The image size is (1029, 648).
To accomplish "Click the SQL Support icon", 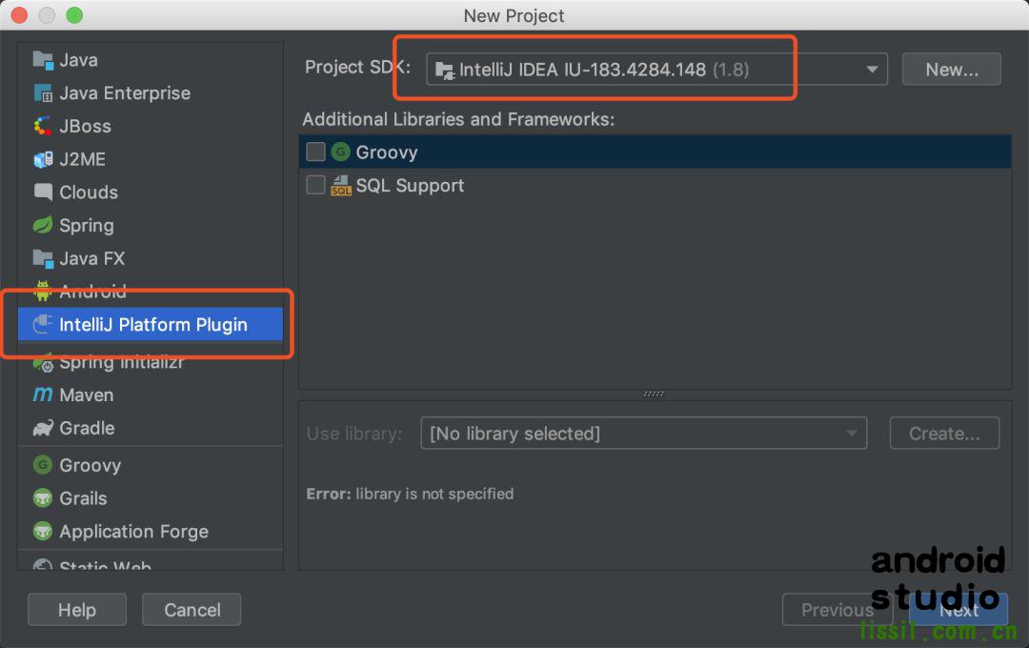I will point(340,186).
